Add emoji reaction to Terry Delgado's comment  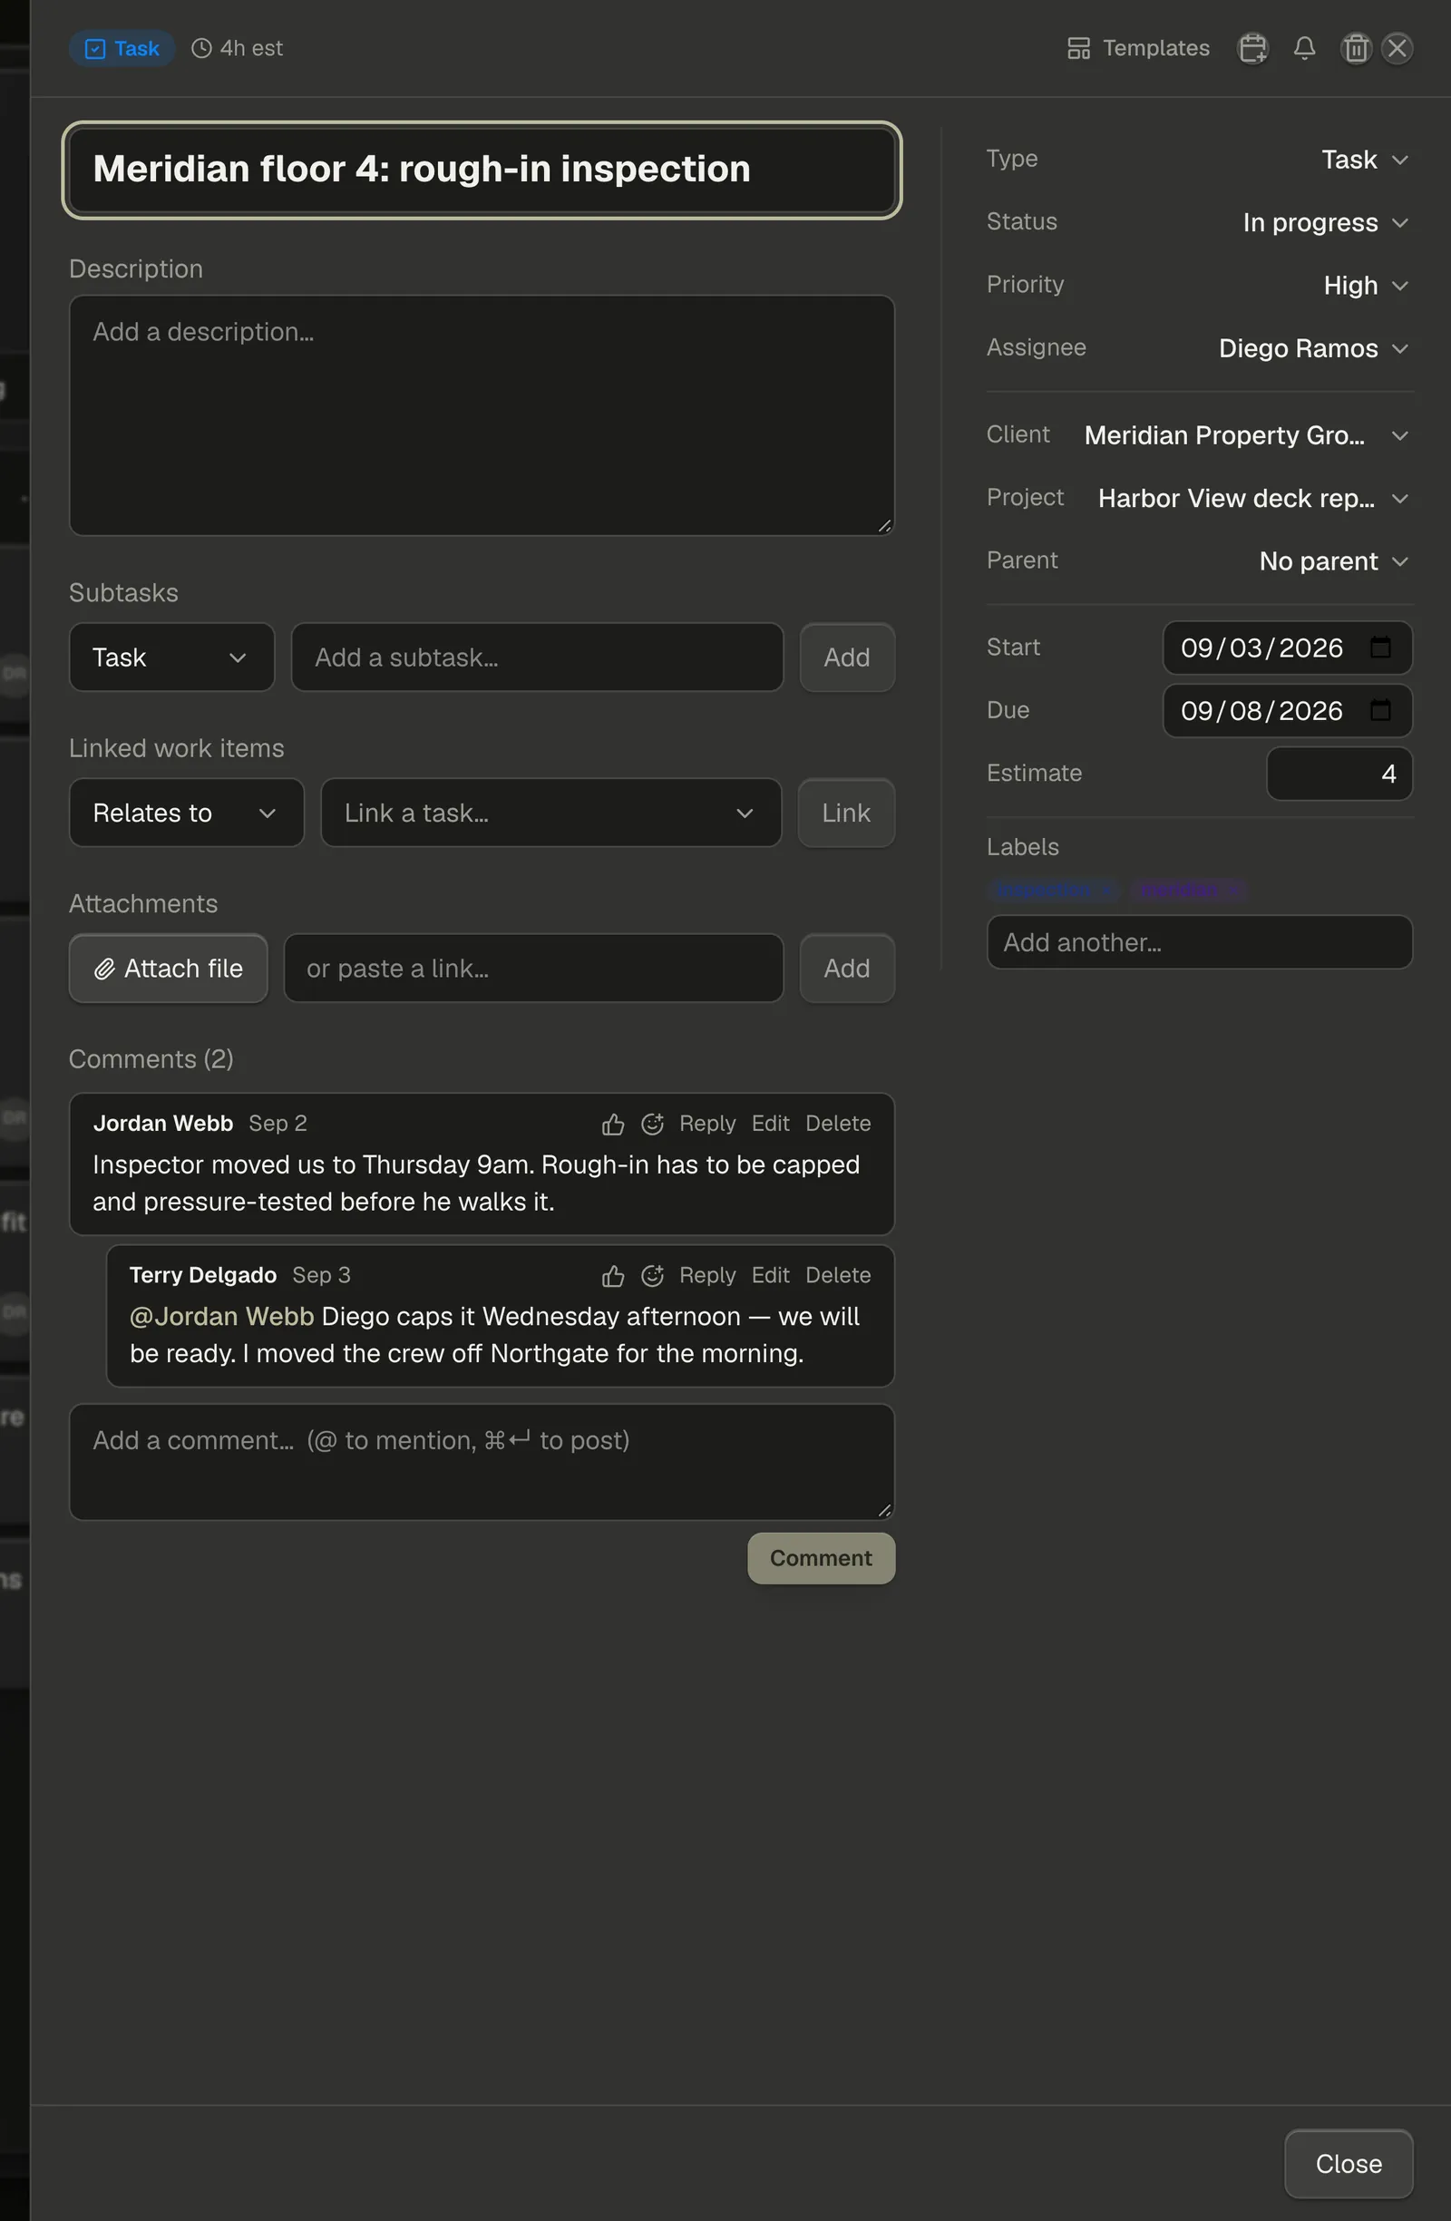tap(652, 1276)
